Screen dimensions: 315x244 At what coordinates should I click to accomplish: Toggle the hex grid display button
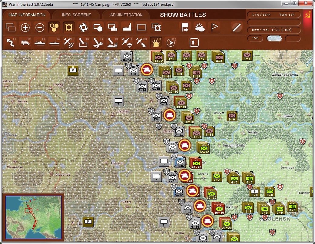[x=54, y=27]
